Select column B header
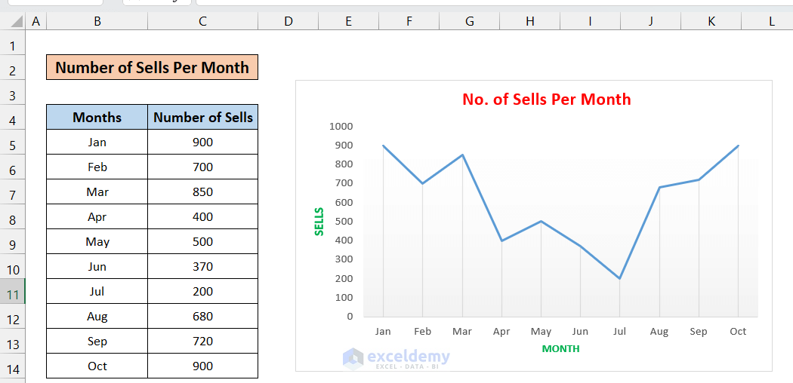 97,22
